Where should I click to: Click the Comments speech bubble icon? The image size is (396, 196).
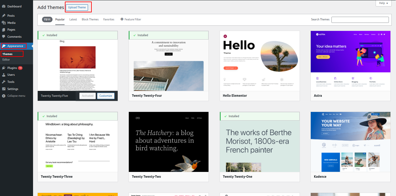click(4, 36)
